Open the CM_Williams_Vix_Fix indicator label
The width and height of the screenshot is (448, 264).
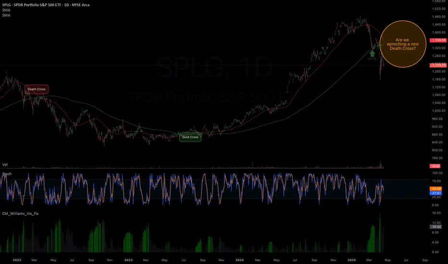20,214
